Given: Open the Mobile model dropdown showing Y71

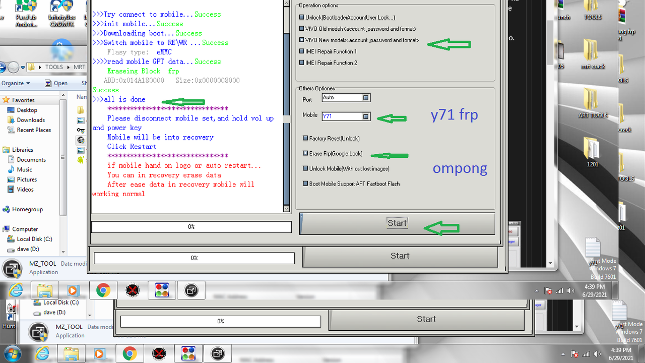Looking at the screenshot, I should pos(366,116).
